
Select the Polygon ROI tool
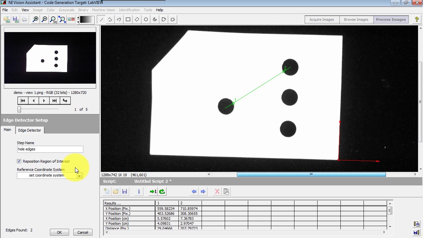164,20
